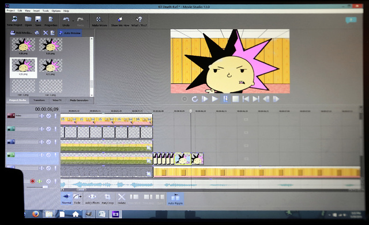Open project Properties
Image resolution: width=369 pixels, height=225 pixels.
click(51, 21)
